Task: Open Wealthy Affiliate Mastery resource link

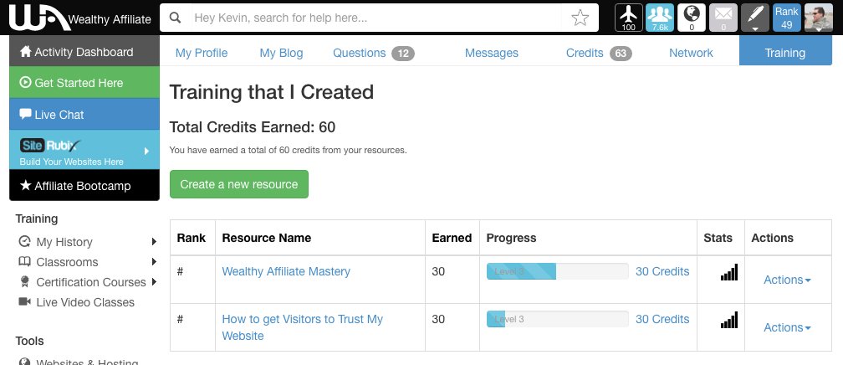Action: pos(286,271)
